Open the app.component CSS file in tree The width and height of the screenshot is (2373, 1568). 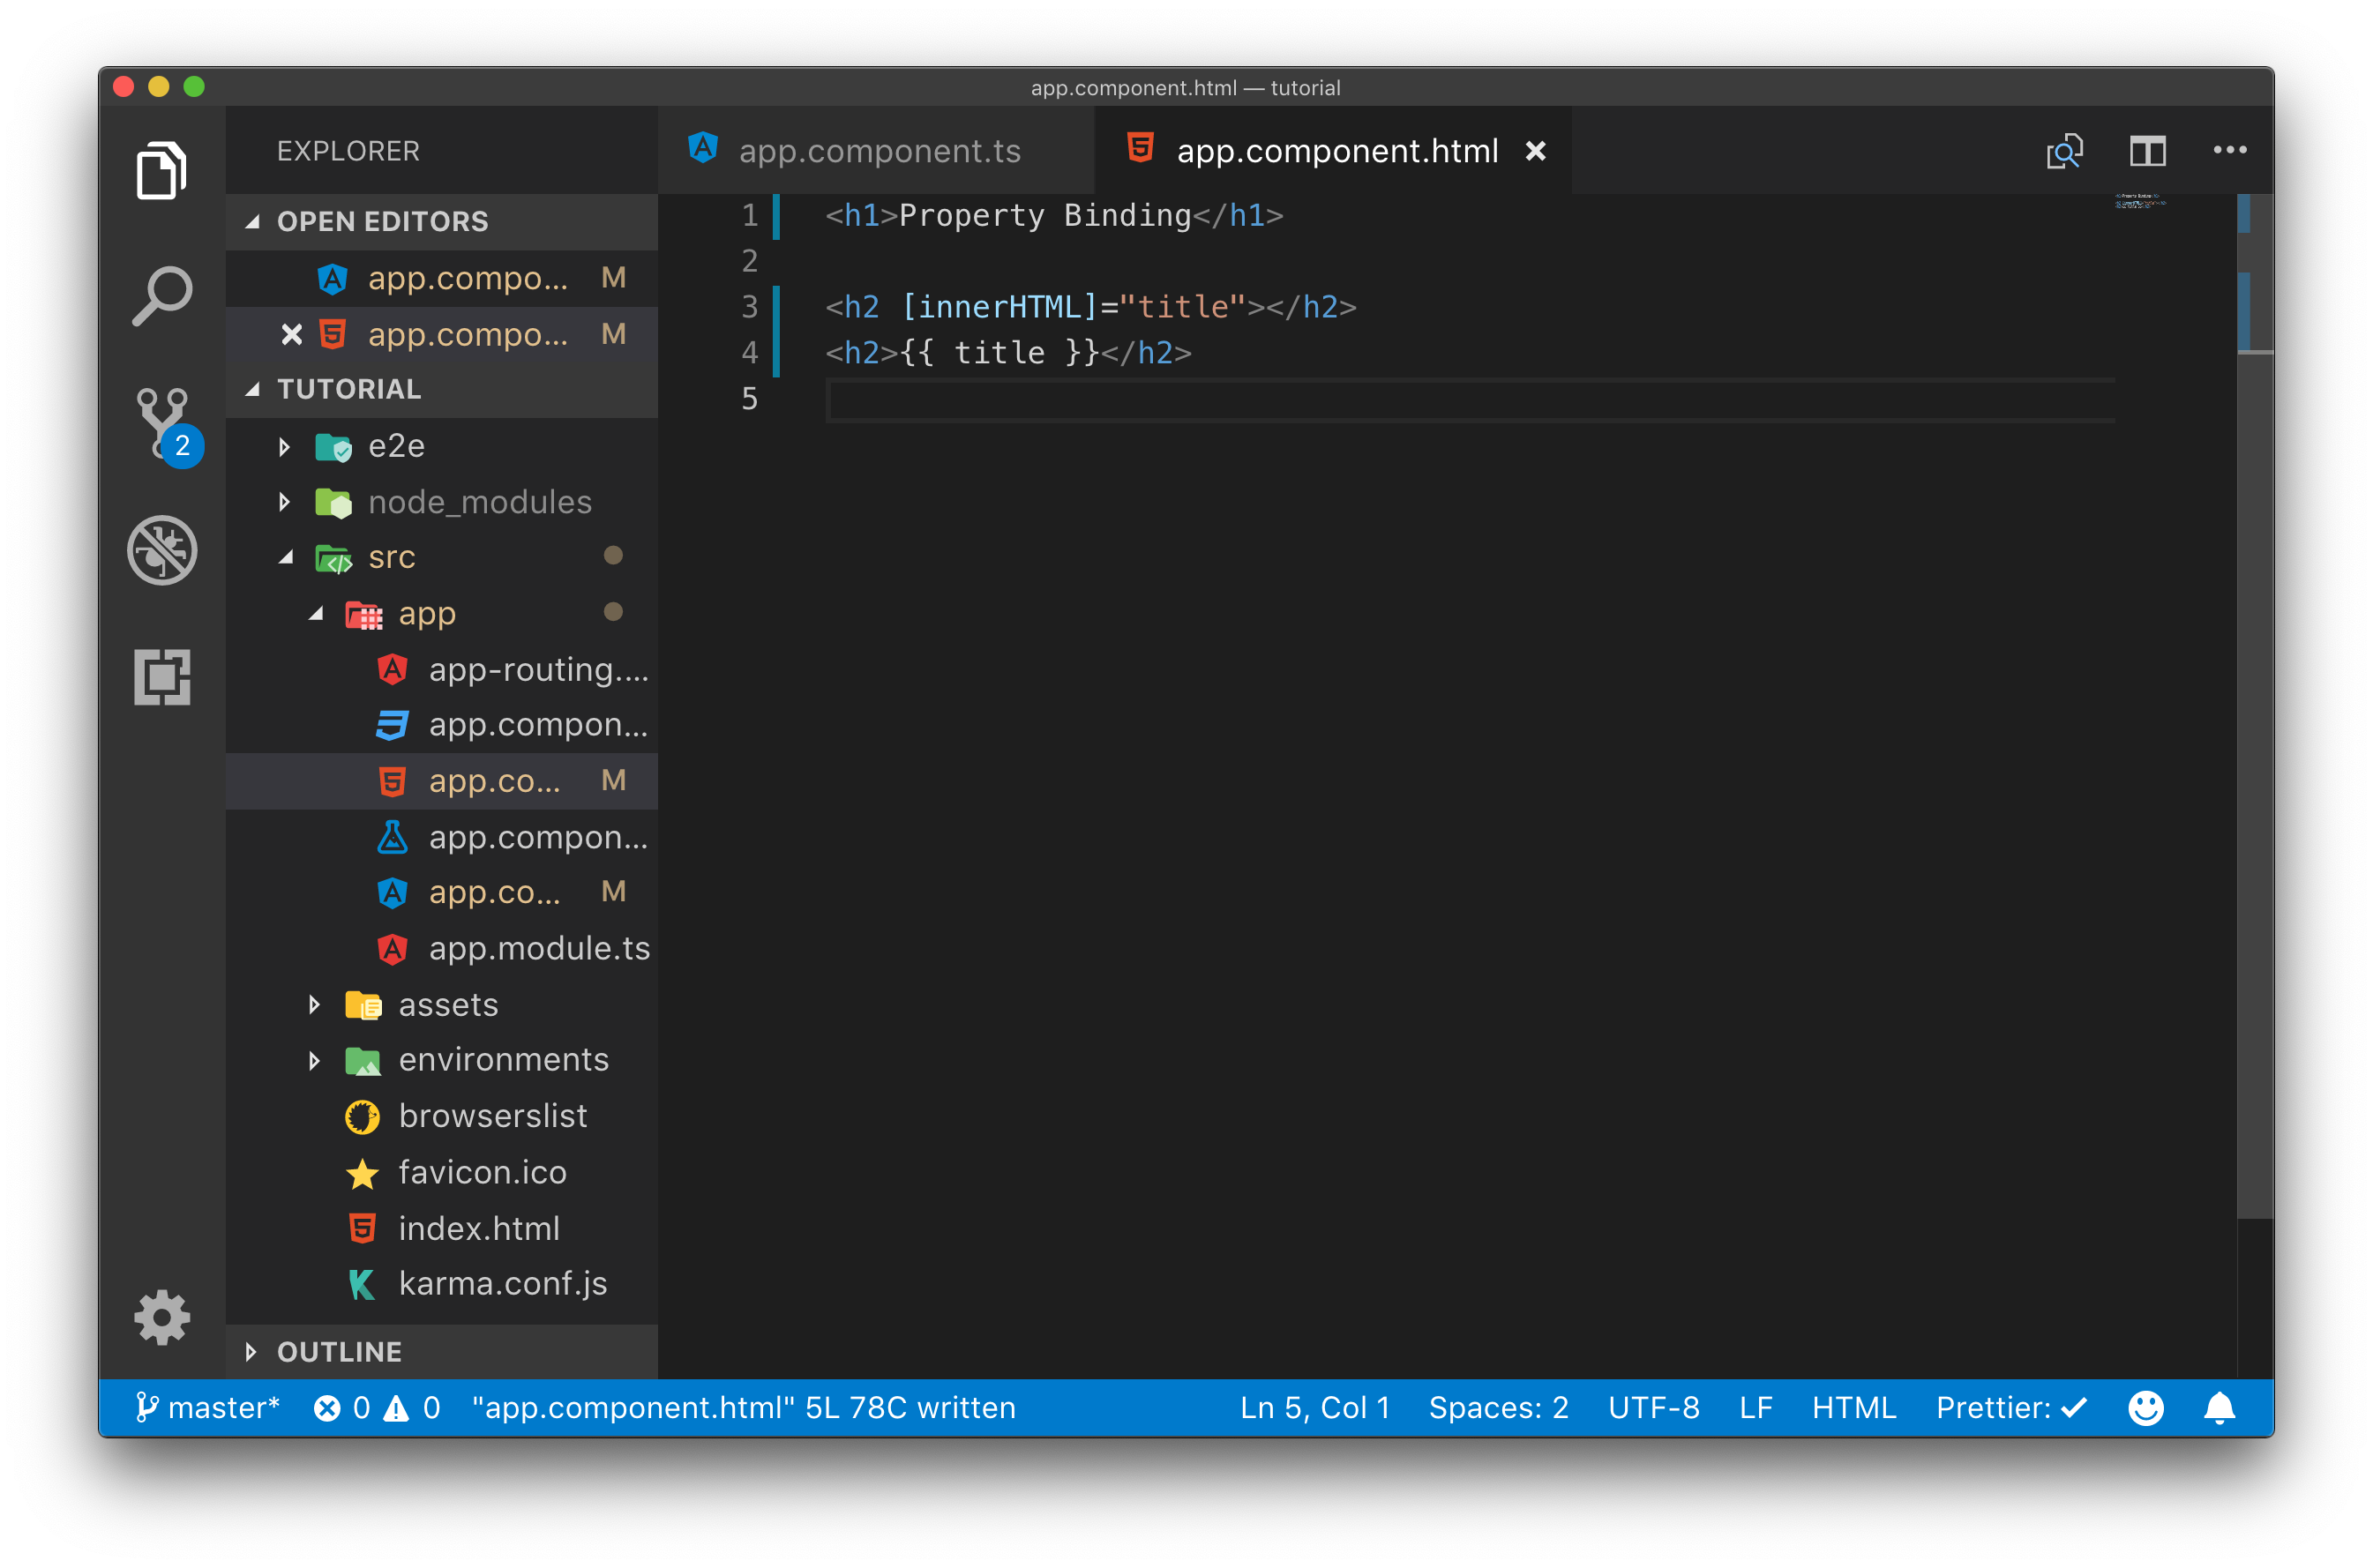(x=441, y=725)
